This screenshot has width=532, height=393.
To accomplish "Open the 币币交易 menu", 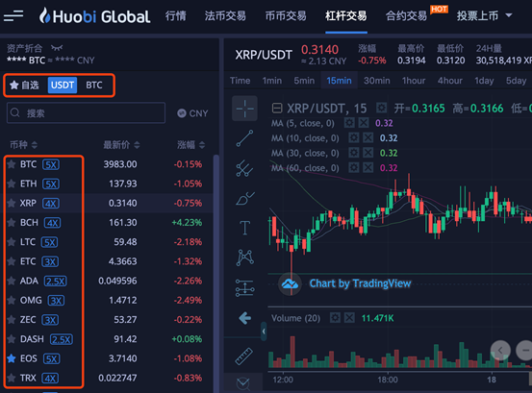I will pyautogui.click(x=286, y=15).
